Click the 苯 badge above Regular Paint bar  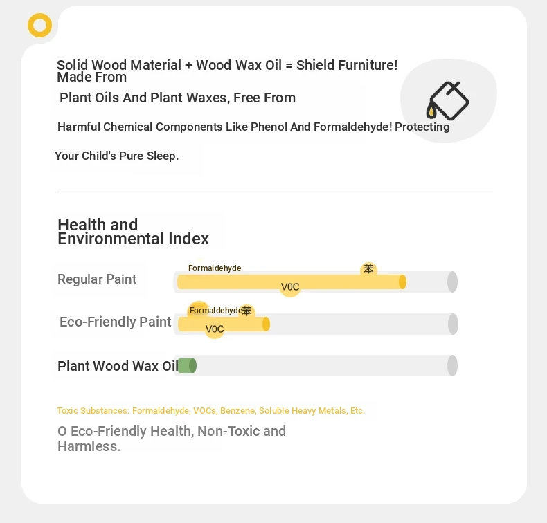tap(369, 269)
